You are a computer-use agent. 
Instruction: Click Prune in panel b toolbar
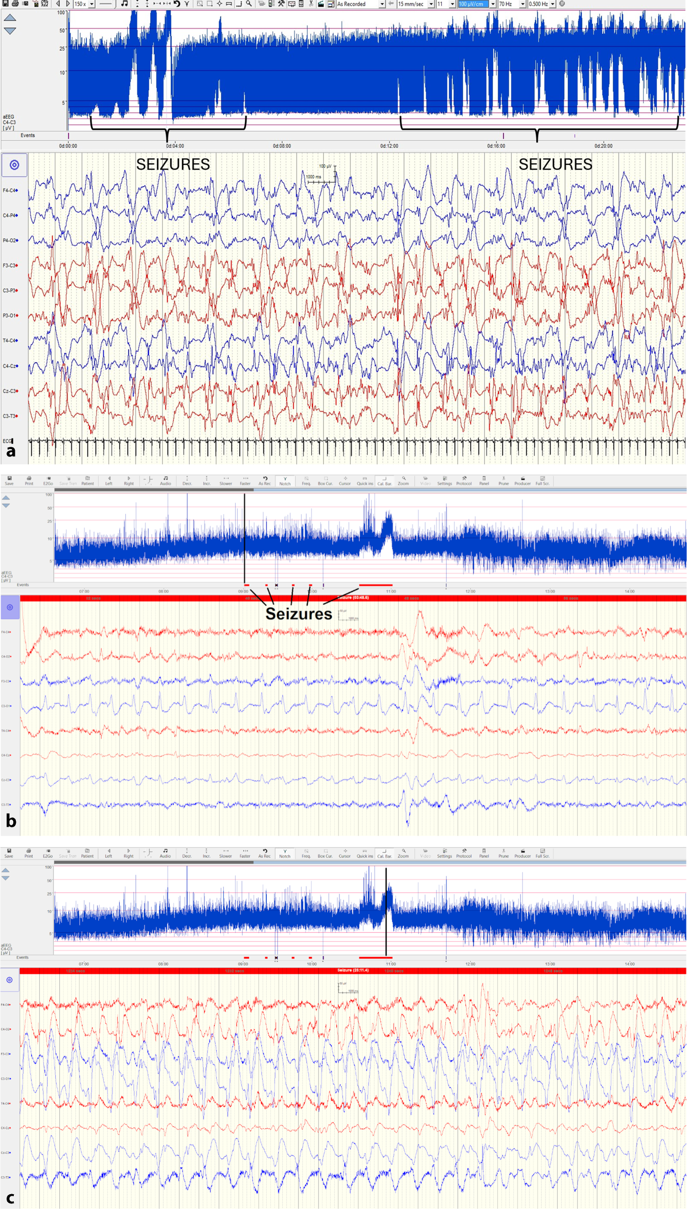click(x=503, y=480)
